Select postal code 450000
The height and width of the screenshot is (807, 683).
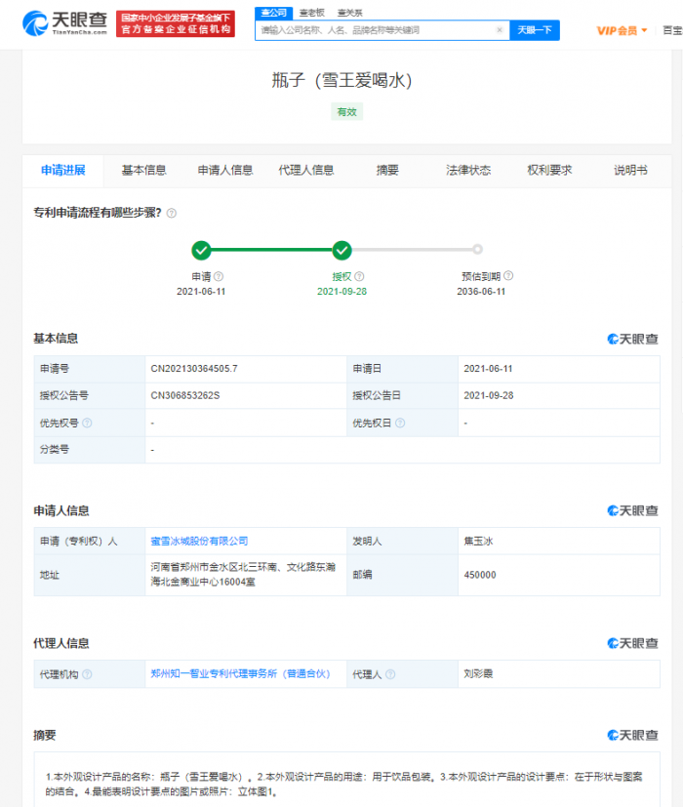pos(480,575)
